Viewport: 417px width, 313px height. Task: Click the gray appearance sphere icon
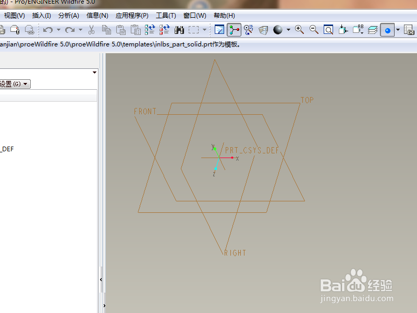click(278, 30)
